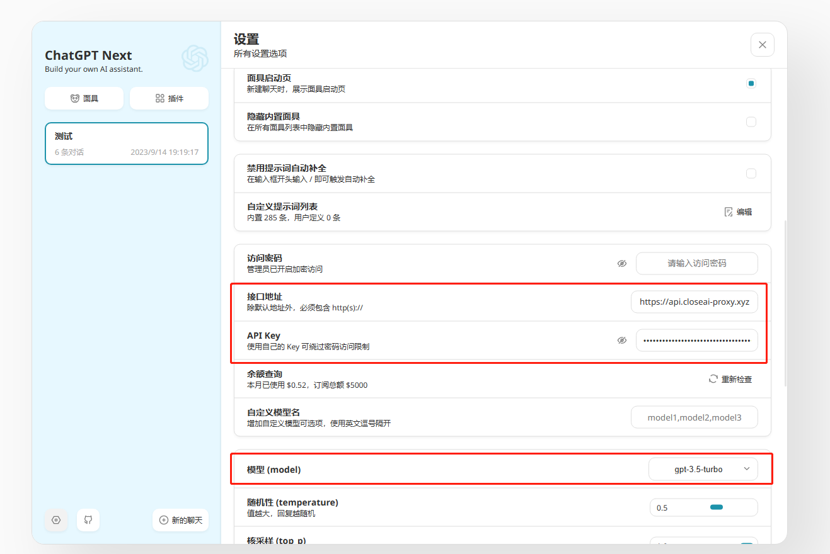Open settings via the gear icon
830x554 pixels.
click(55, 520)
